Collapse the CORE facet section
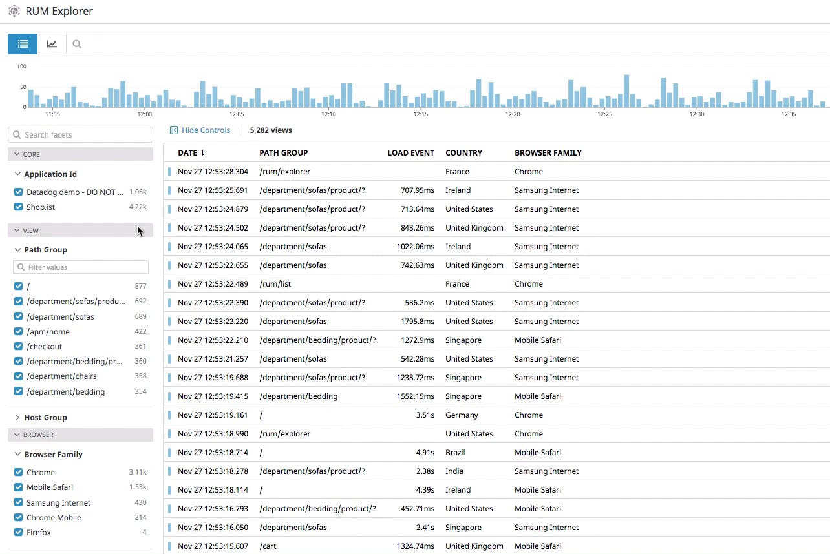 pos(17,155)
